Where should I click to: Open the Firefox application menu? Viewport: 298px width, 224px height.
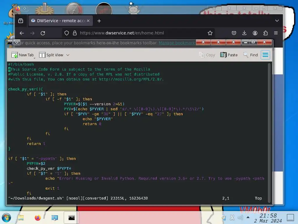(276, 33)
